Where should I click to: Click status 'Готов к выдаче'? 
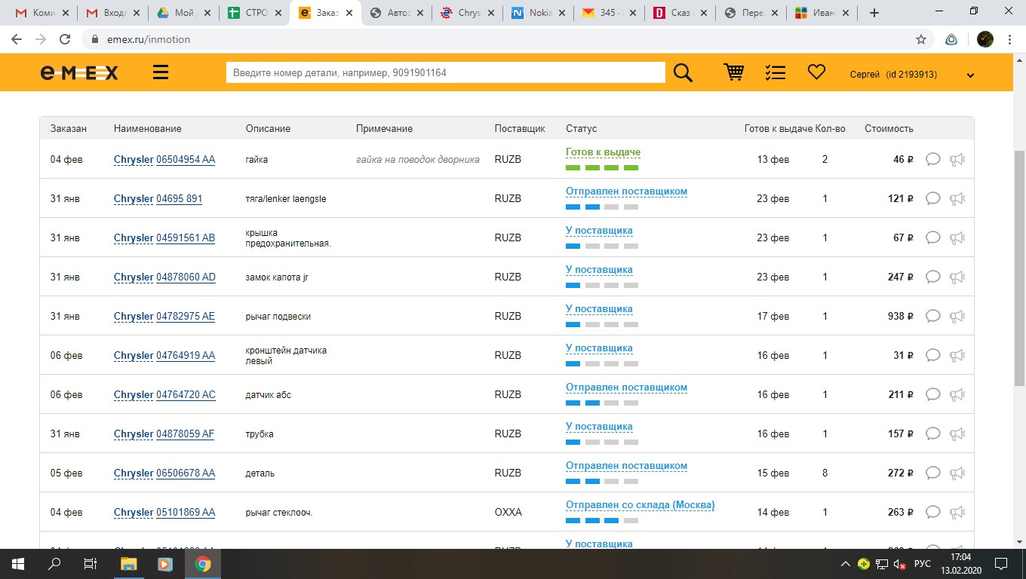click(x=603, y=152)
